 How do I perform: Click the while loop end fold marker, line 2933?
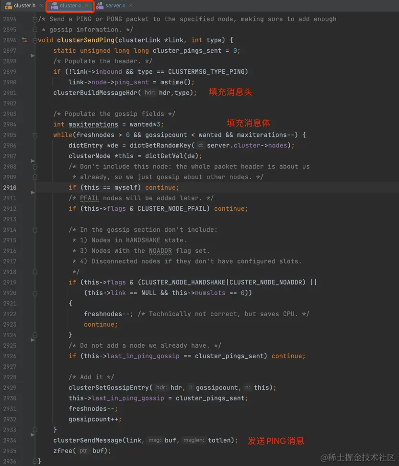tap(35, 430)
